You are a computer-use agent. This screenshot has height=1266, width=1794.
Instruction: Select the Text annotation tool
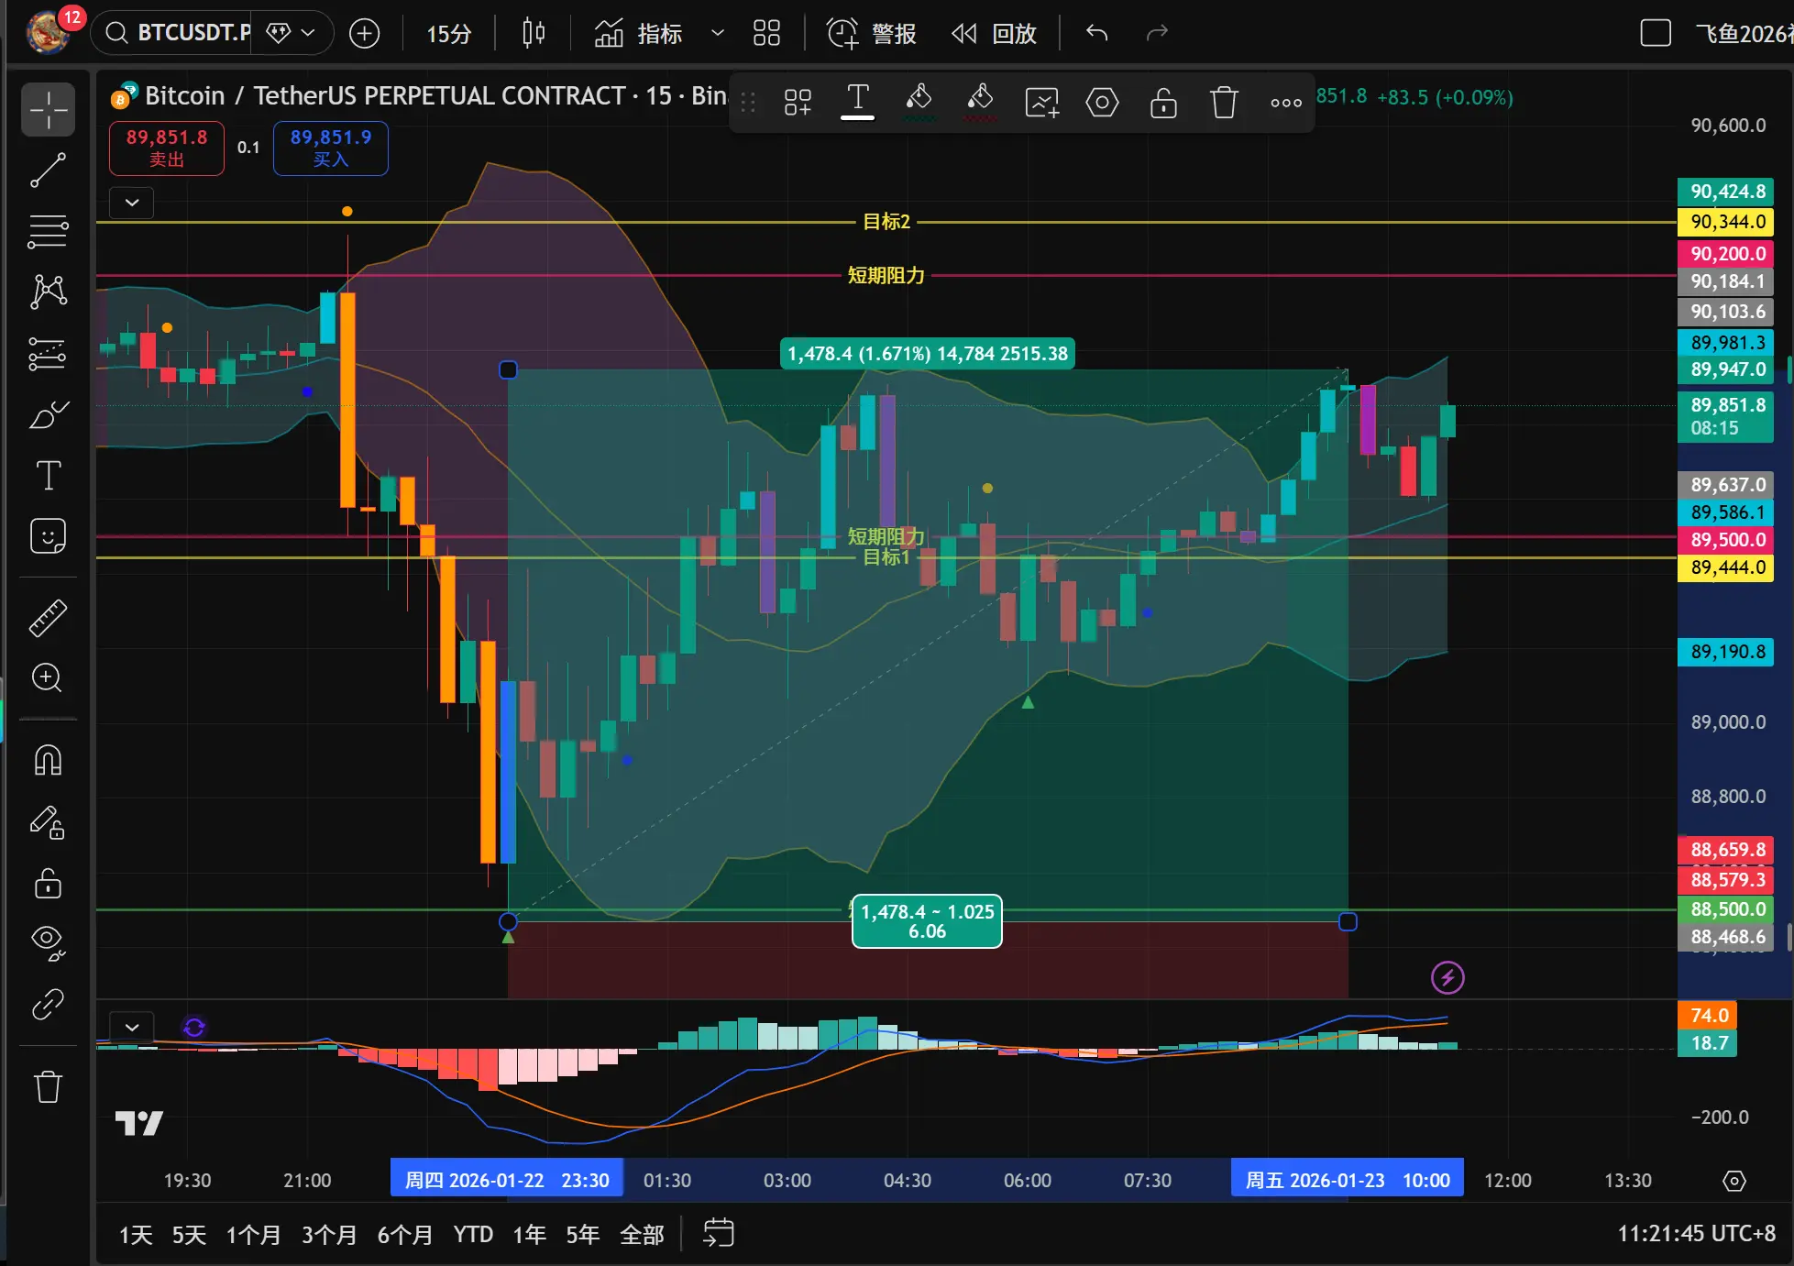[x=48, y=476]
